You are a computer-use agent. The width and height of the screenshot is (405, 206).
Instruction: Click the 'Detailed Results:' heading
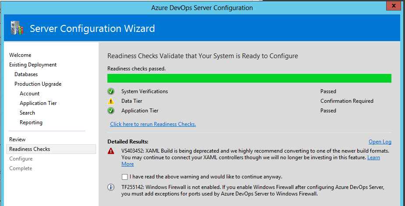point(128,142)
